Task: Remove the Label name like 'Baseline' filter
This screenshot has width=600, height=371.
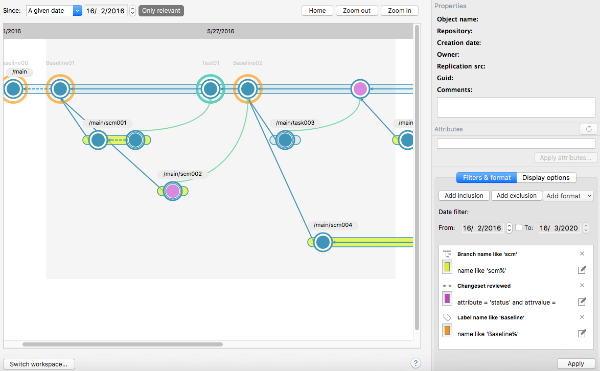Action: tap(582, 317)
